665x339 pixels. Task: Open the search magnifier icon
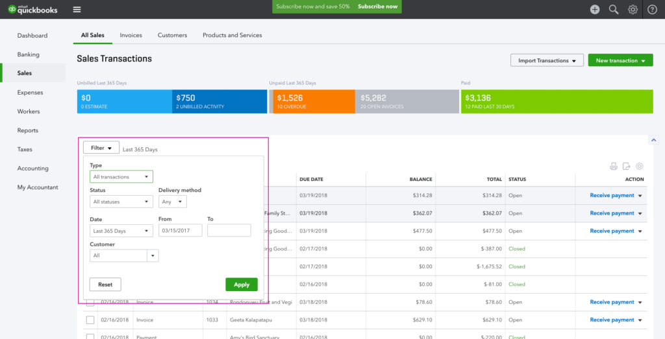click(614, 9)
